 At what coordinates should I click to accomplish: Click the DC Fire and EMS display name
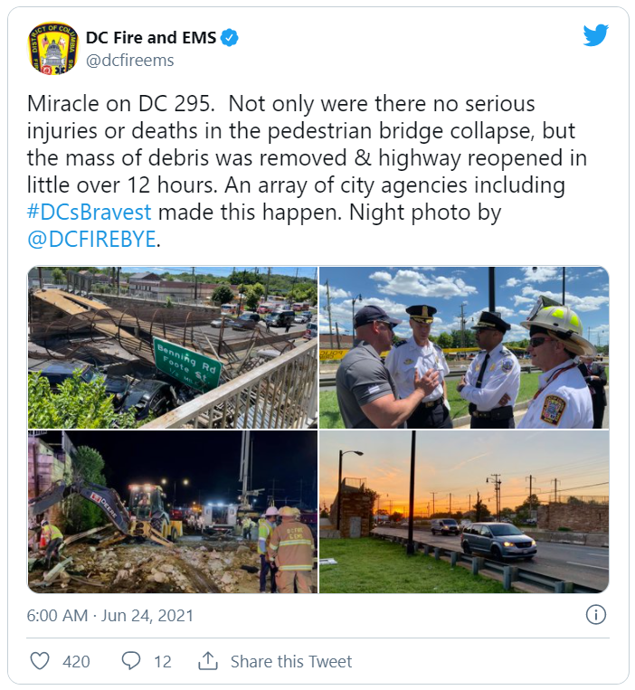151,38
